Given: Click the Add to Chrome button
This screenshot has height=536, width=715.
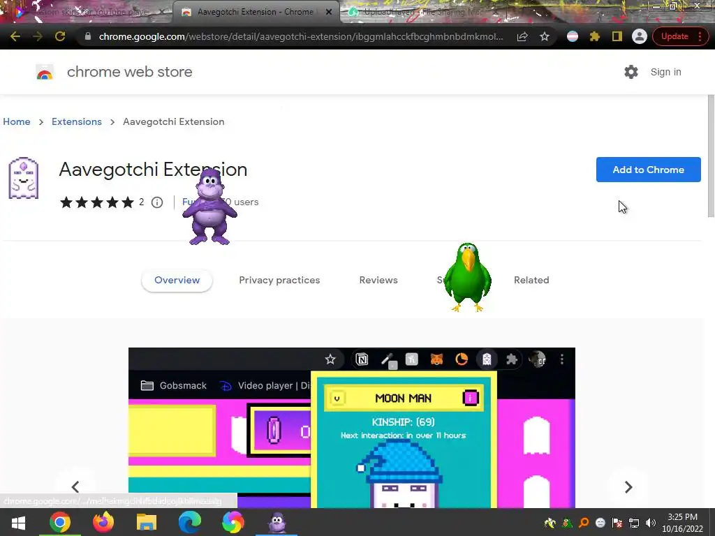Looking at the screenshot, I should [648, 170].
